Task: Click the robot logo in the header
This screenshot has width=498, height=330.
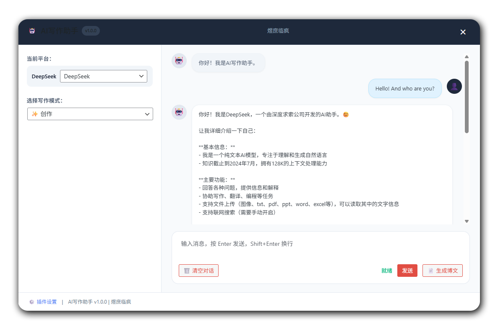Action: [32, 31]
